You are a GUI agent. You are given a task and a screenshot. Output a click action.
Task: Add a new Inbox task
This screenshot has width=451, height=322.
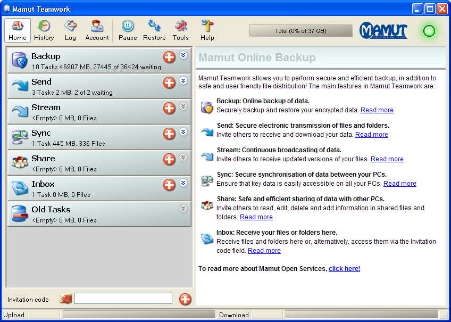(x=169, y=185)
